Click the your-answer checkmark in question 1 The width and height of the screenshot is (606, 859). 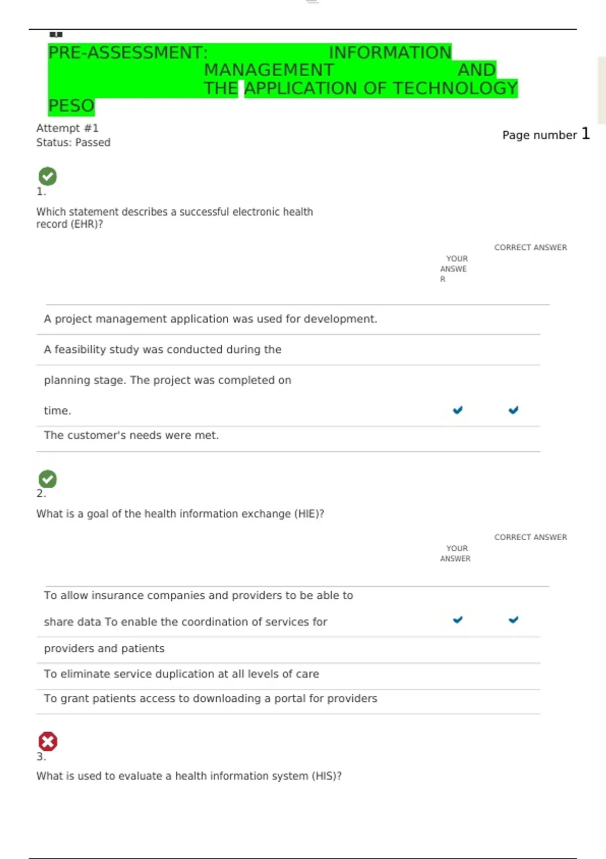[x=458, y=410]
